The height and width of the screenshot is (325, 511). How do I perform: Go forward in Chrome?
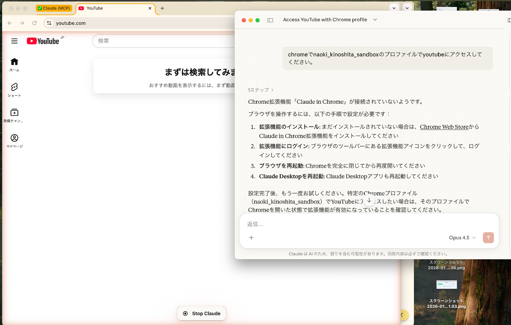pyautogui.click(x=22, y=23)
